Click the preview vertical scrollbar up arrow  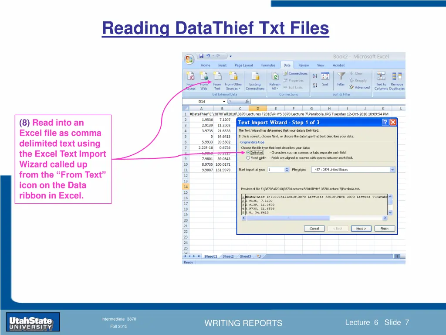pyautogui.click(x=390, y=197)
